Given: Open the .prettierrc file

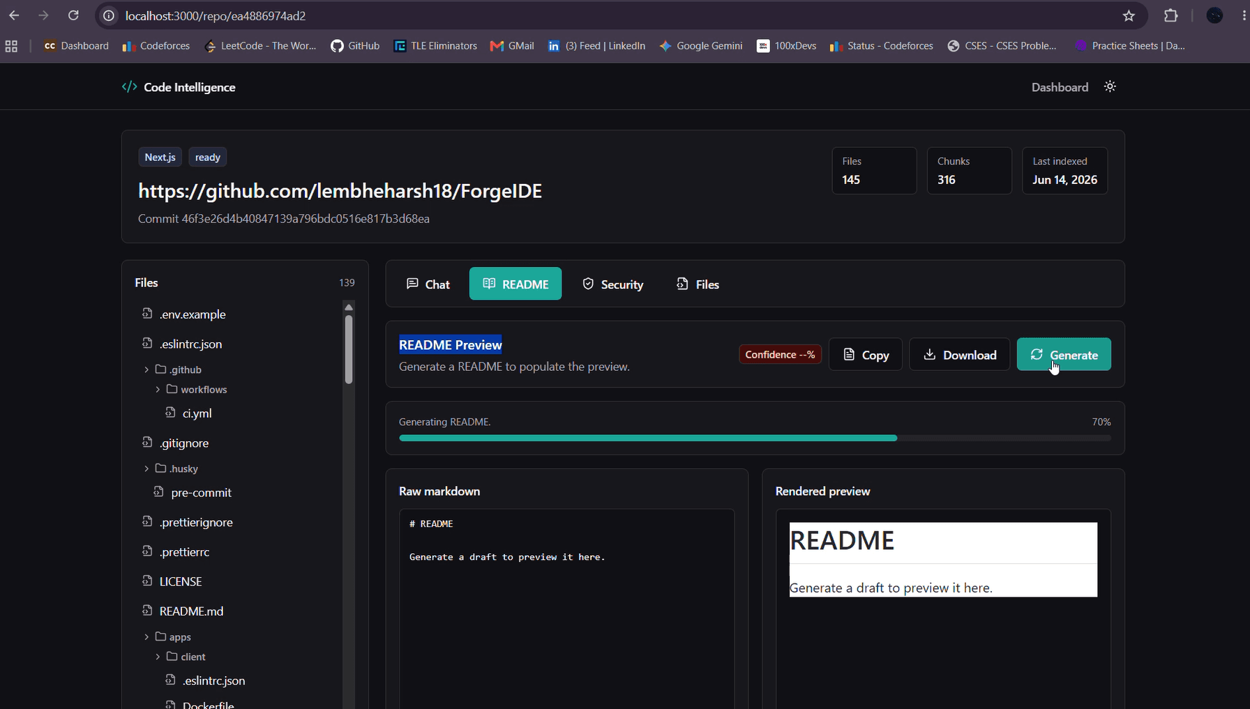Looking at the screenshot, I should 176,551.
